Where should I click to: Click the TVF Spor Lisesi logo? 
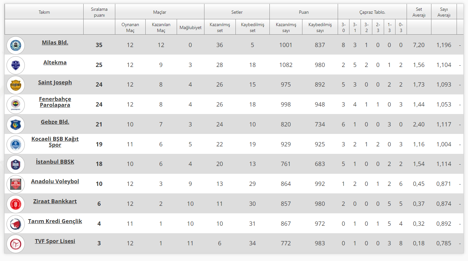[16, 244]
